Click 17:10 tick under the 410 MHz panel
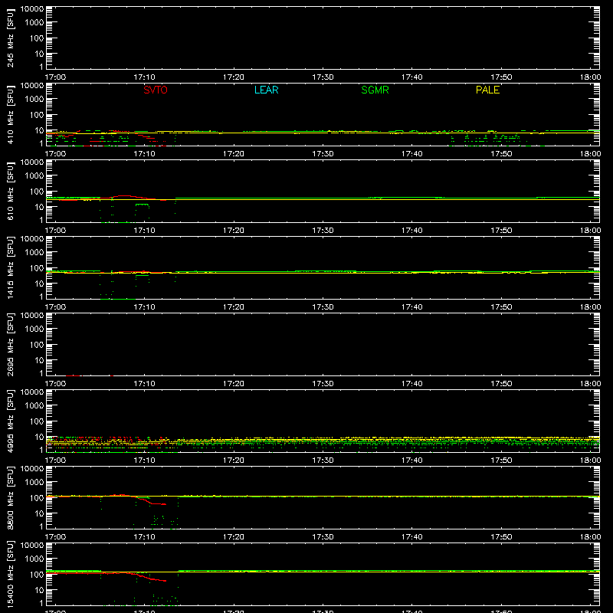 click(x=145, y=154)
